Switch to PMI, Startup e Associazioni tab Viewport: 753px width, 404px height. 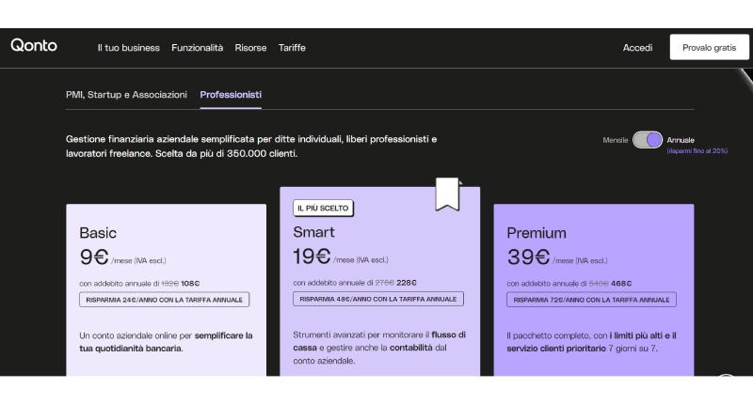(126, 95)
